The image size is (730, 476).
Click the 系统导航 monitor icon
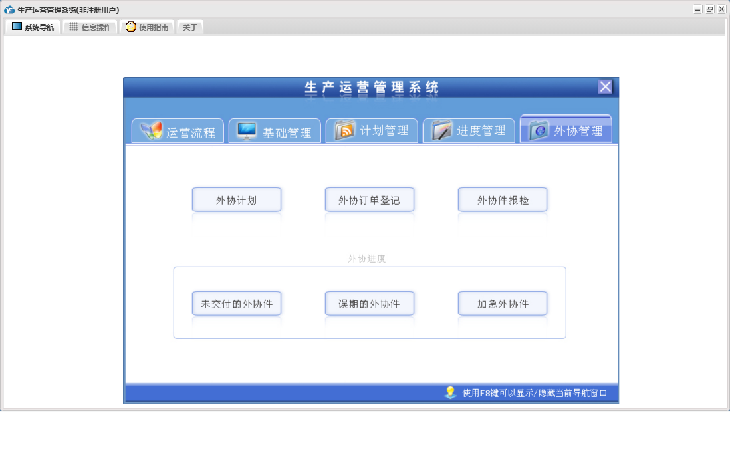(x=17, y=27)
